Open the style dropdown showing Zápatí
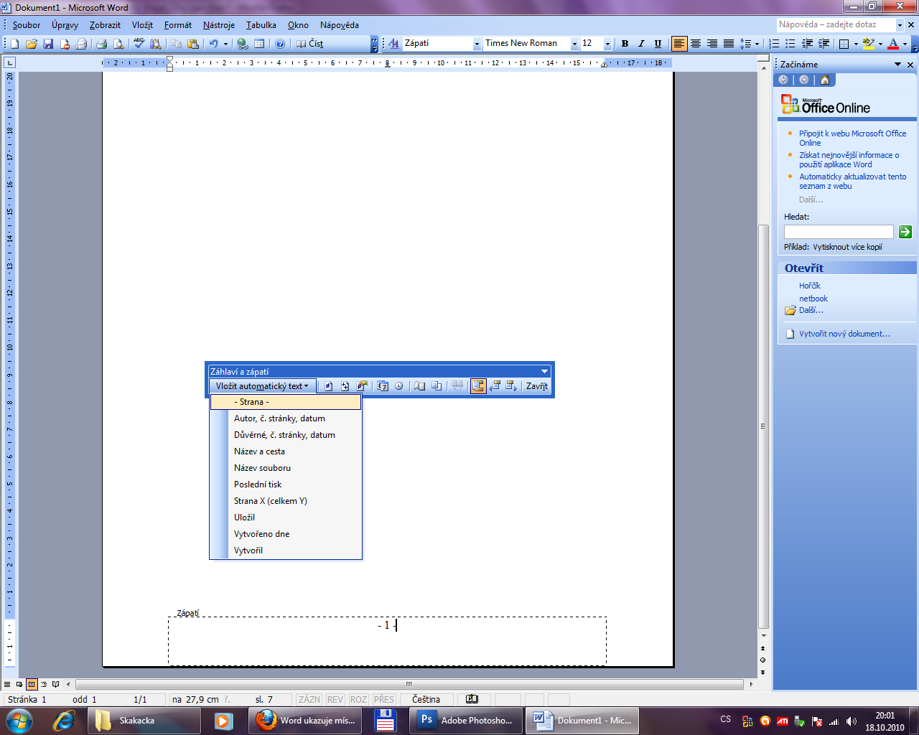 (x=477, y=44)
